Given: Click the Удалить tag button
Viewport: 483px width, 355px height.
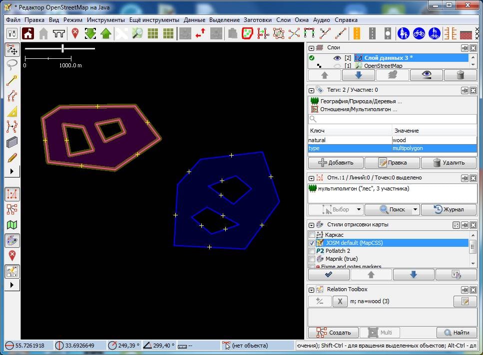Looking at the screenshot, I should 449,163.
